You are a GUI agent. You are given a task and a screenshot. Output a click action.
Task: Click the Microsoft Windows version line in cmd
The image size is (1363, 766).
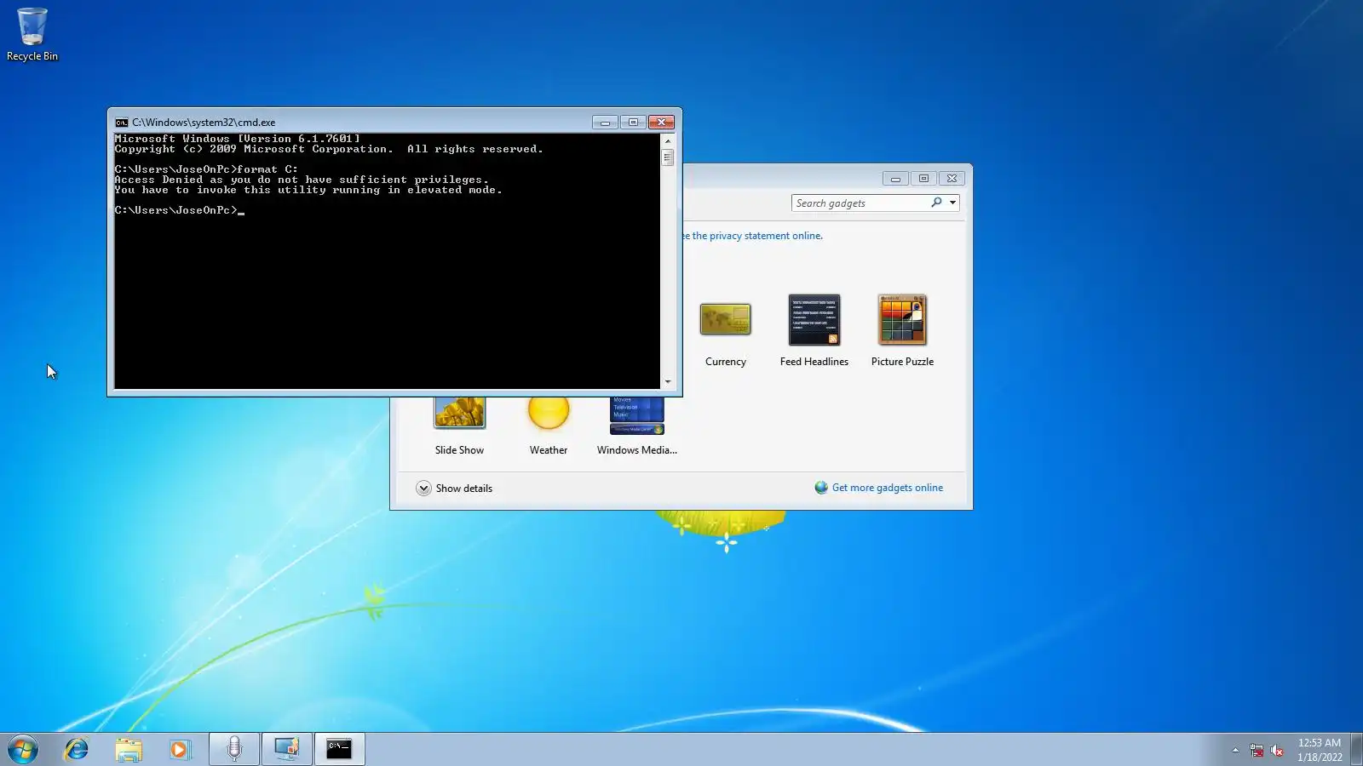pos(238,139)
